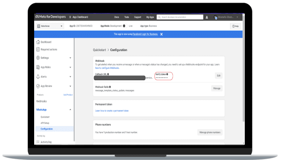282x160 pixels.
Task: Click the App ID number text
Action: click(84, 26)
